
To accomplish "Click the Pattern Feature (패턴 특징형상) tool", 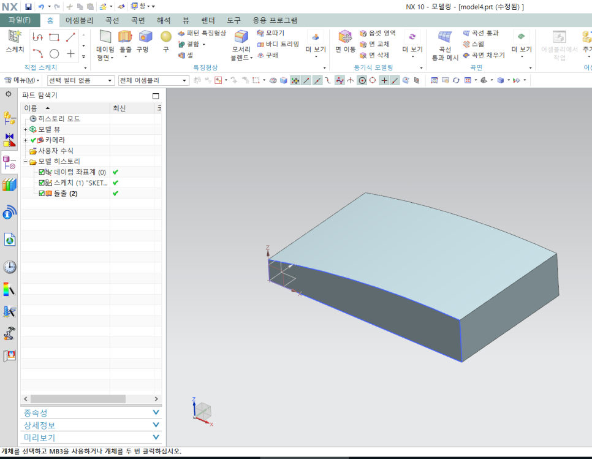I will (x=202, y=33).
